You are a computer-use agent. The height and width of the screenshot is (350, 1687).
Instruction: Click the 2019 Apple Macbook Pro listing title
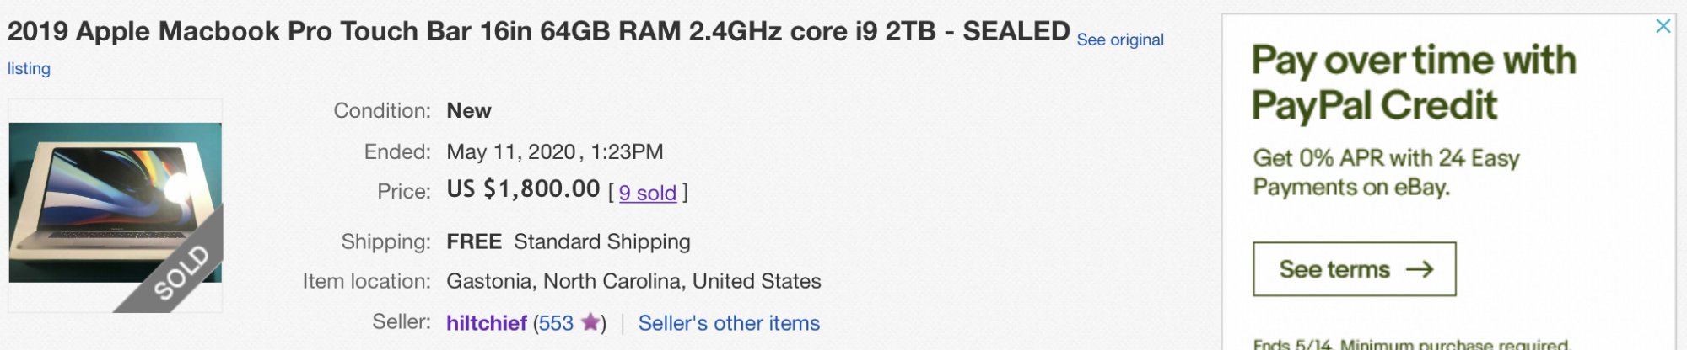tap(538, 32)
